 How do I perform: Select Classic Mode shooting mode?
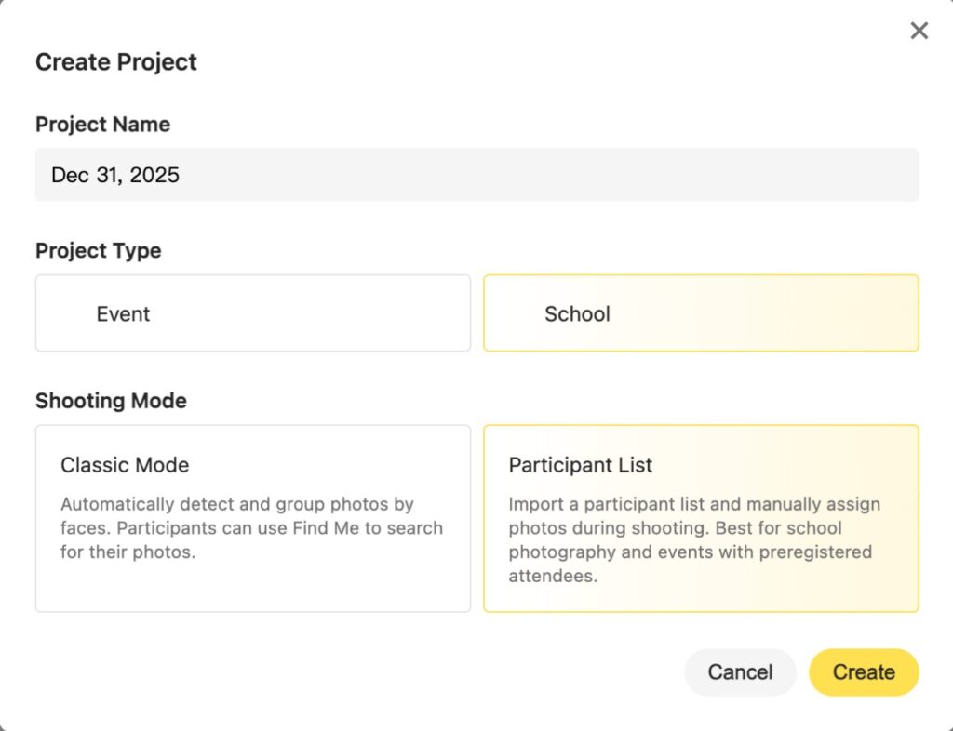tap(253, 518)
